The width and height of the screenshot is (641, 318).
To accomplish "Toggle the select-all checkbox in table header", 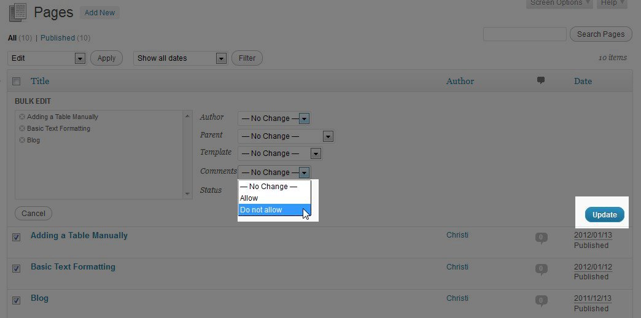I will [17, 81].
